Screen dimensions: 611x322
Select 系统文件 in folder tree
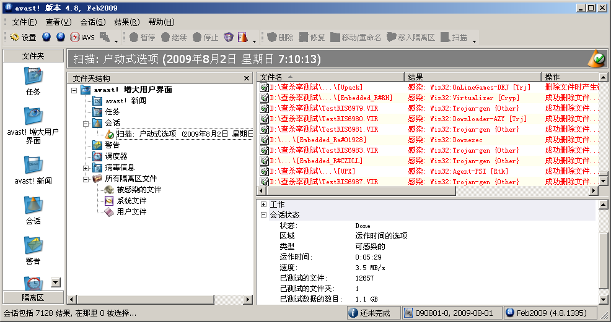click(x=132, y=201)
